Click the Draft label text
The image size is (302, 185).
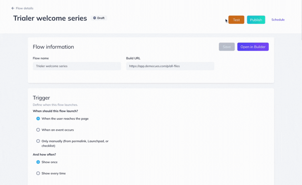[101, 18]
